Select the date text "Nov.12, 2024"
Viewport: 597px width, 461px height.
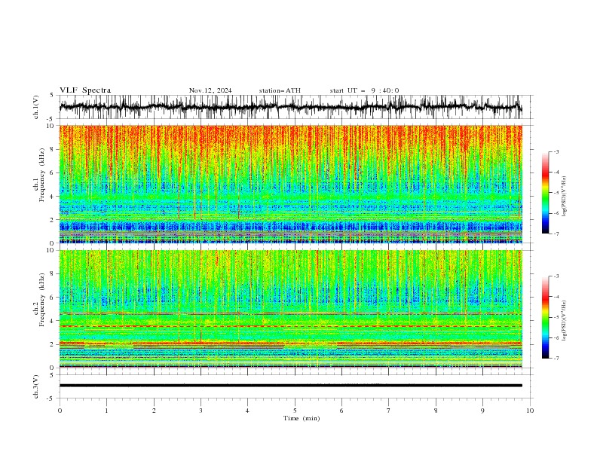pos(210,90)
